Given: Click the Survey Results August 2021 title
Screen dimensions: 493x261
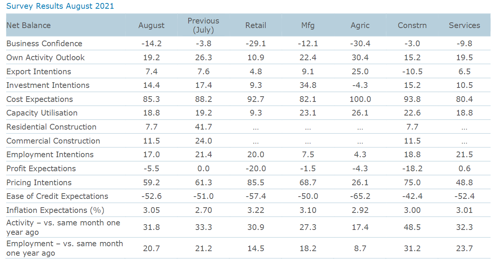Looking at the screenshot, I should click(60, 6).
